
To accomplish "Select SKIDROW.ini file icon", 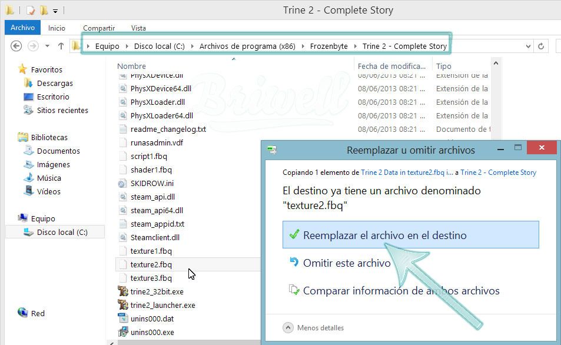I will pos(122,183).
